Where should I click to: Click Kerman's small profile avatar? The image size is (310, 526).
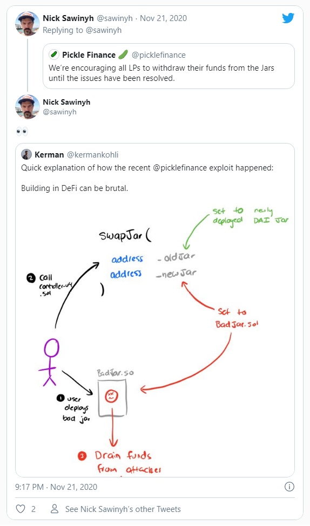(26, 155)
